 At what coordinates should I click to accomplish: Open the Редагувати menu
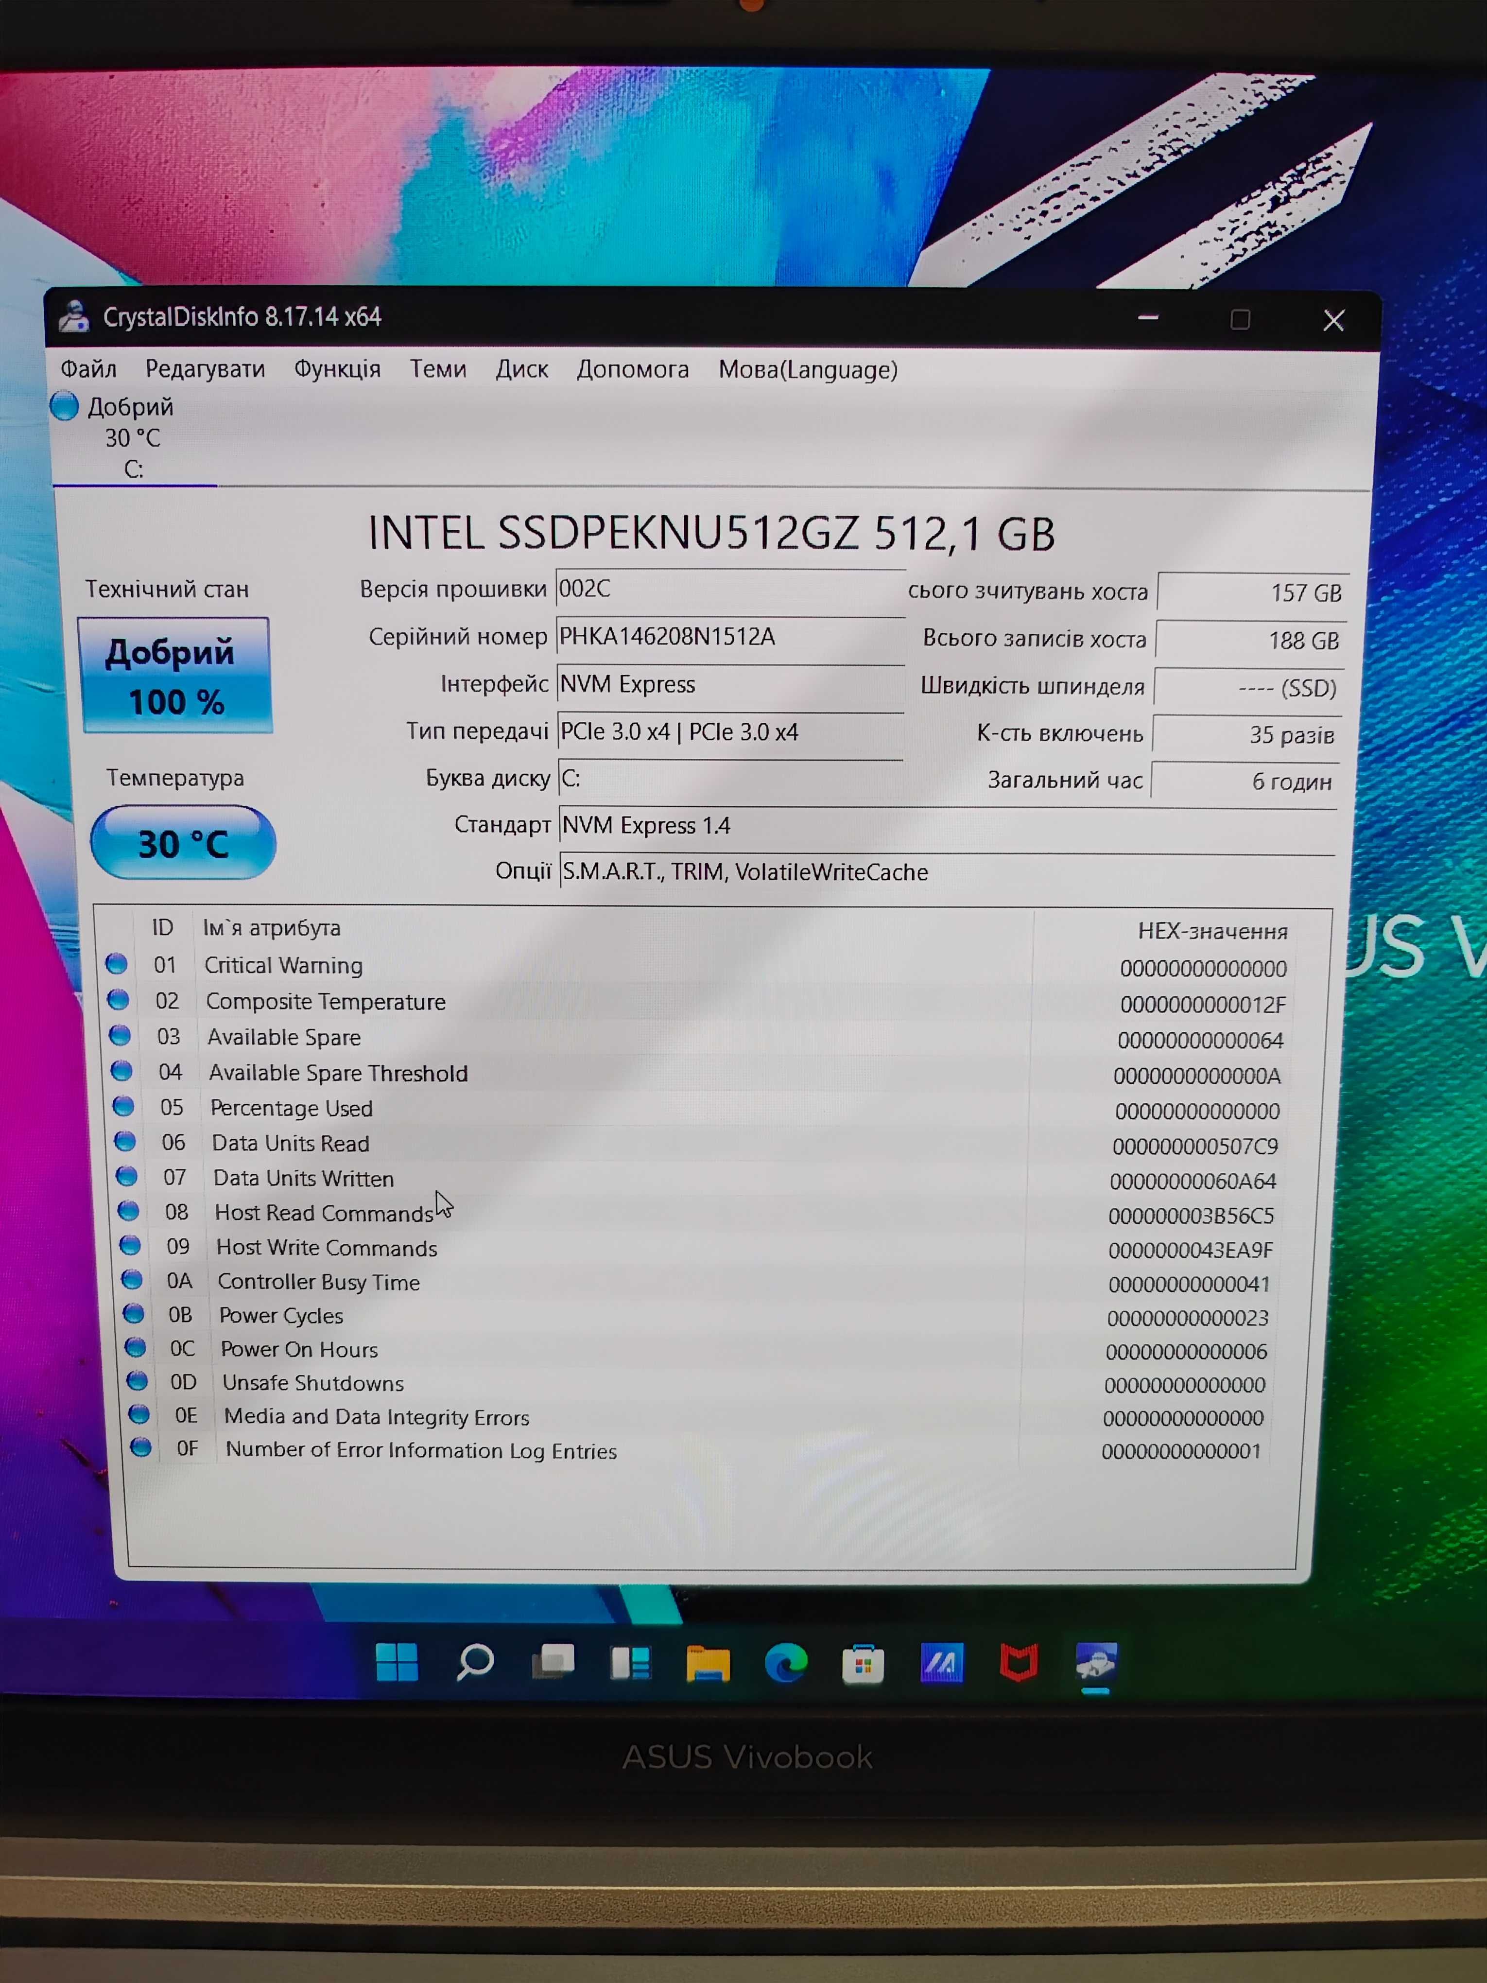pyautogui.click(x=205, y=368)
